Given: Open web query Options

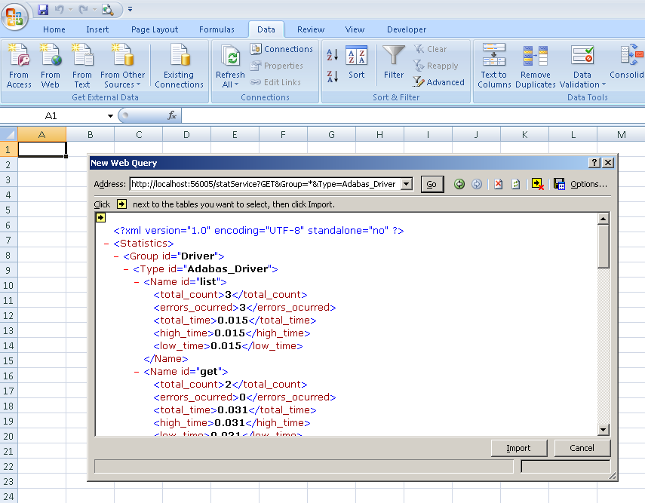Looking at the screenshot, I should (x=588, y=184).
